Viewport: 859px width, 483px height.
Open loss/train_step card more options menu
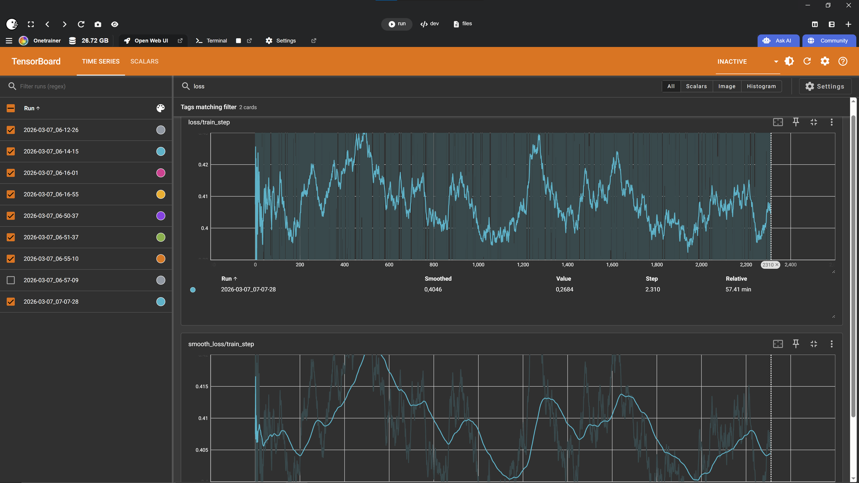[x=832, y=122]
